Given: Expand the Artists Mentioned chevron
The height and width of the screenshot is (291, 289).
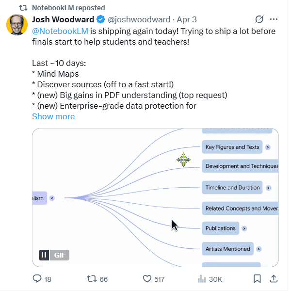Looking at the screenshot, I should pos(259,249).
